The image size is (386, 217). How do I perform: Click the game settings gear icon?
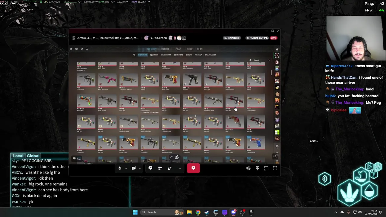[81, 49]
